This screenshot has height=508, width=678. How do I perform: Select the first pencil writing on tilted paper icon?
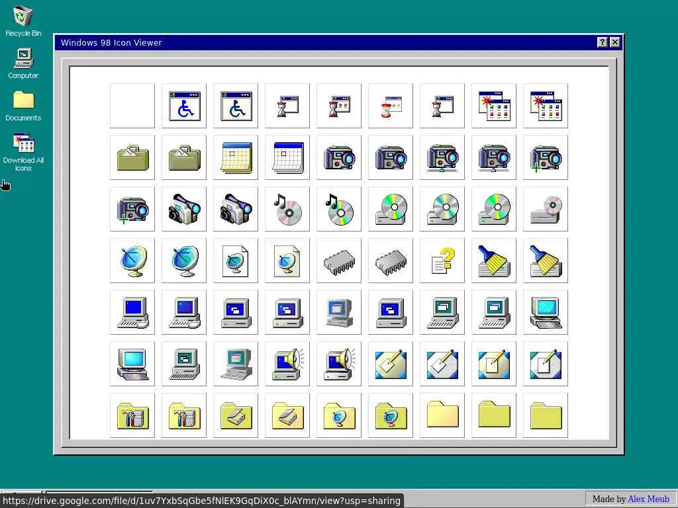pos(391,364)
